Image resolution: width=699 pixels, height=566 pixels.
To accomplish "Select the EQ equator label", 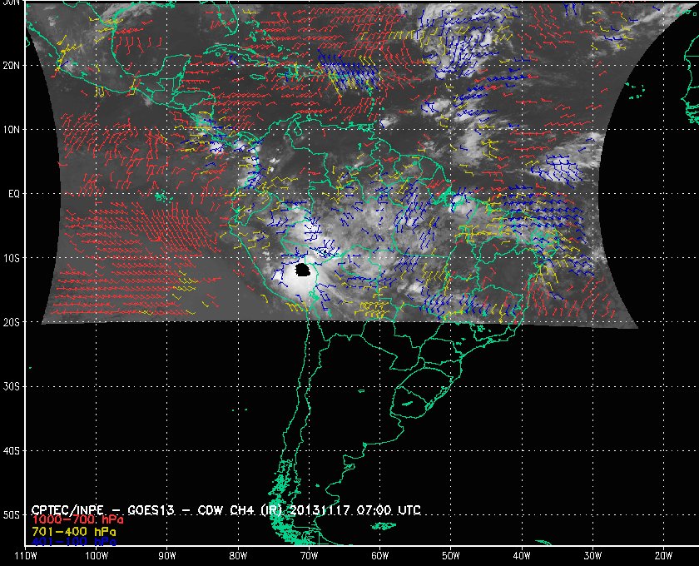I will click(14, 194).
